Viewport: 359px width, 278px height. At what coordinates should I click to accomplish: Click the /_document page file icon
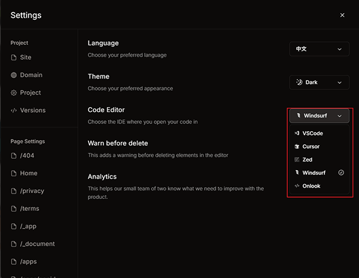click(14, 244)
